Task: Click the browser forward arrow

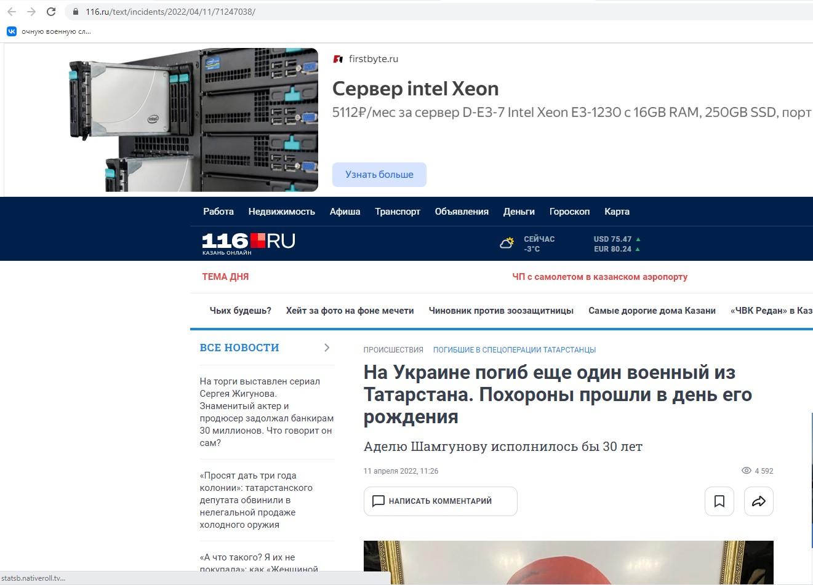Action: tap(31, 12)
